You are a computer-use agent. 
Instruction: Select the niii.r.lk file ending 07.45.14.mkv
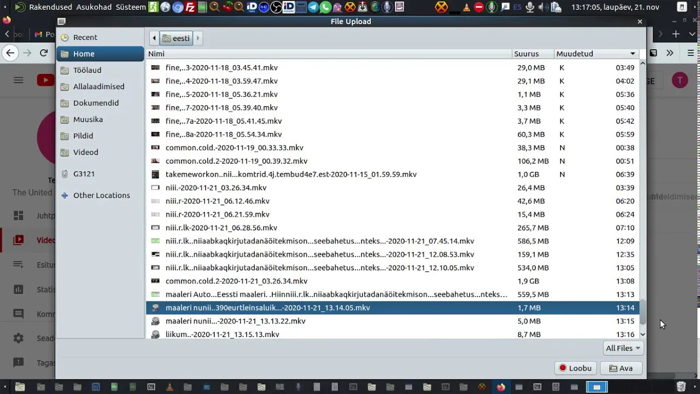392,241
